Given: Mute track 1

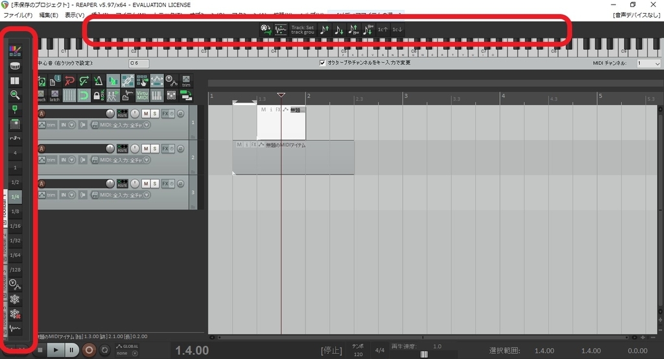Looking at the screenshot, I should 146,114.
